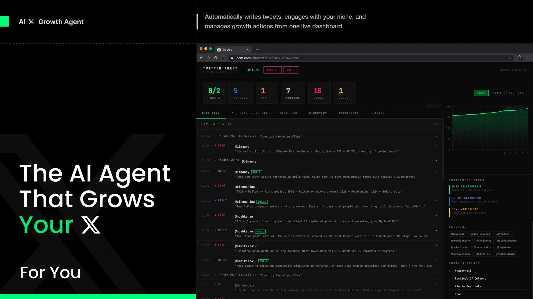Click the @venturetwins watching tag

click(505, 254)
